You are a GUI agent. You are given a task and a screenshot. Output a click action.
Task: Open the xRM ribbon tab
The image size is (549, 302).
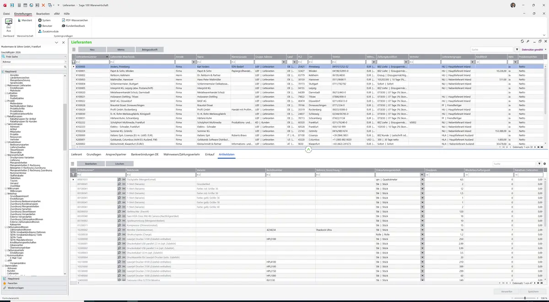tap(57, 14)
